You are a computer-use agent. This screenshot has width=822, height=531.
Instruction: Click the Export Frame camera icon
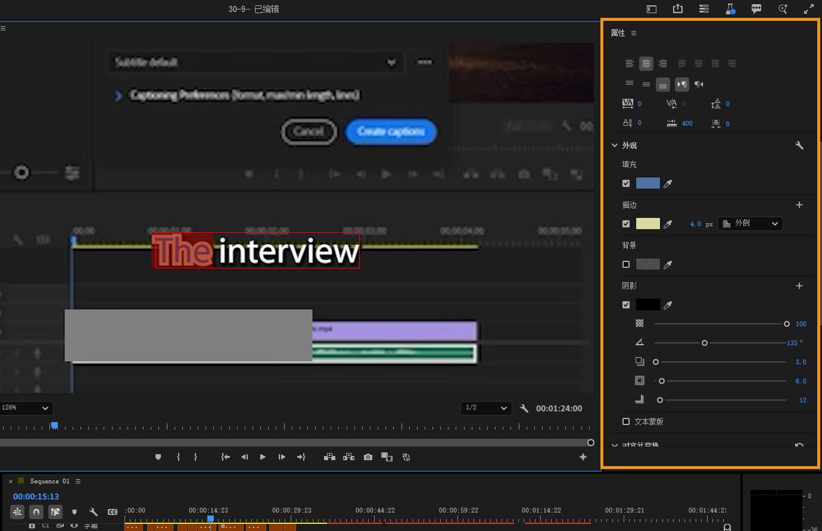368,457
